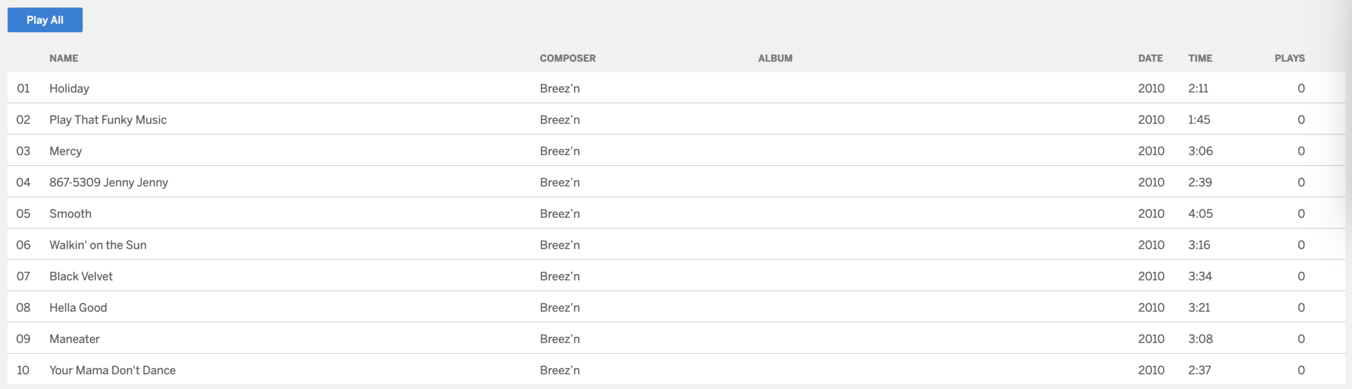The width and height of the screenshot is (1352, 389).
Task: Click track number 05 in the list
Action: coord(23,213)
